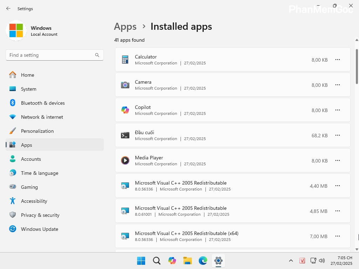The width and height of the screenshot is (359, 269).
Task: Open Bluetooth & devices settings
Action: (43, 103)
